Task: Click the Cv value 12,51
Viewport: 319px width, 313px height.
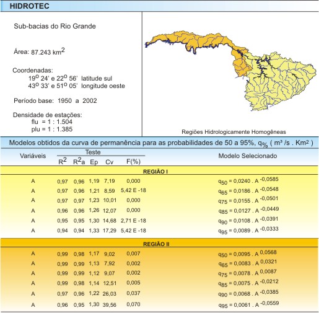Action: (110, 283)
